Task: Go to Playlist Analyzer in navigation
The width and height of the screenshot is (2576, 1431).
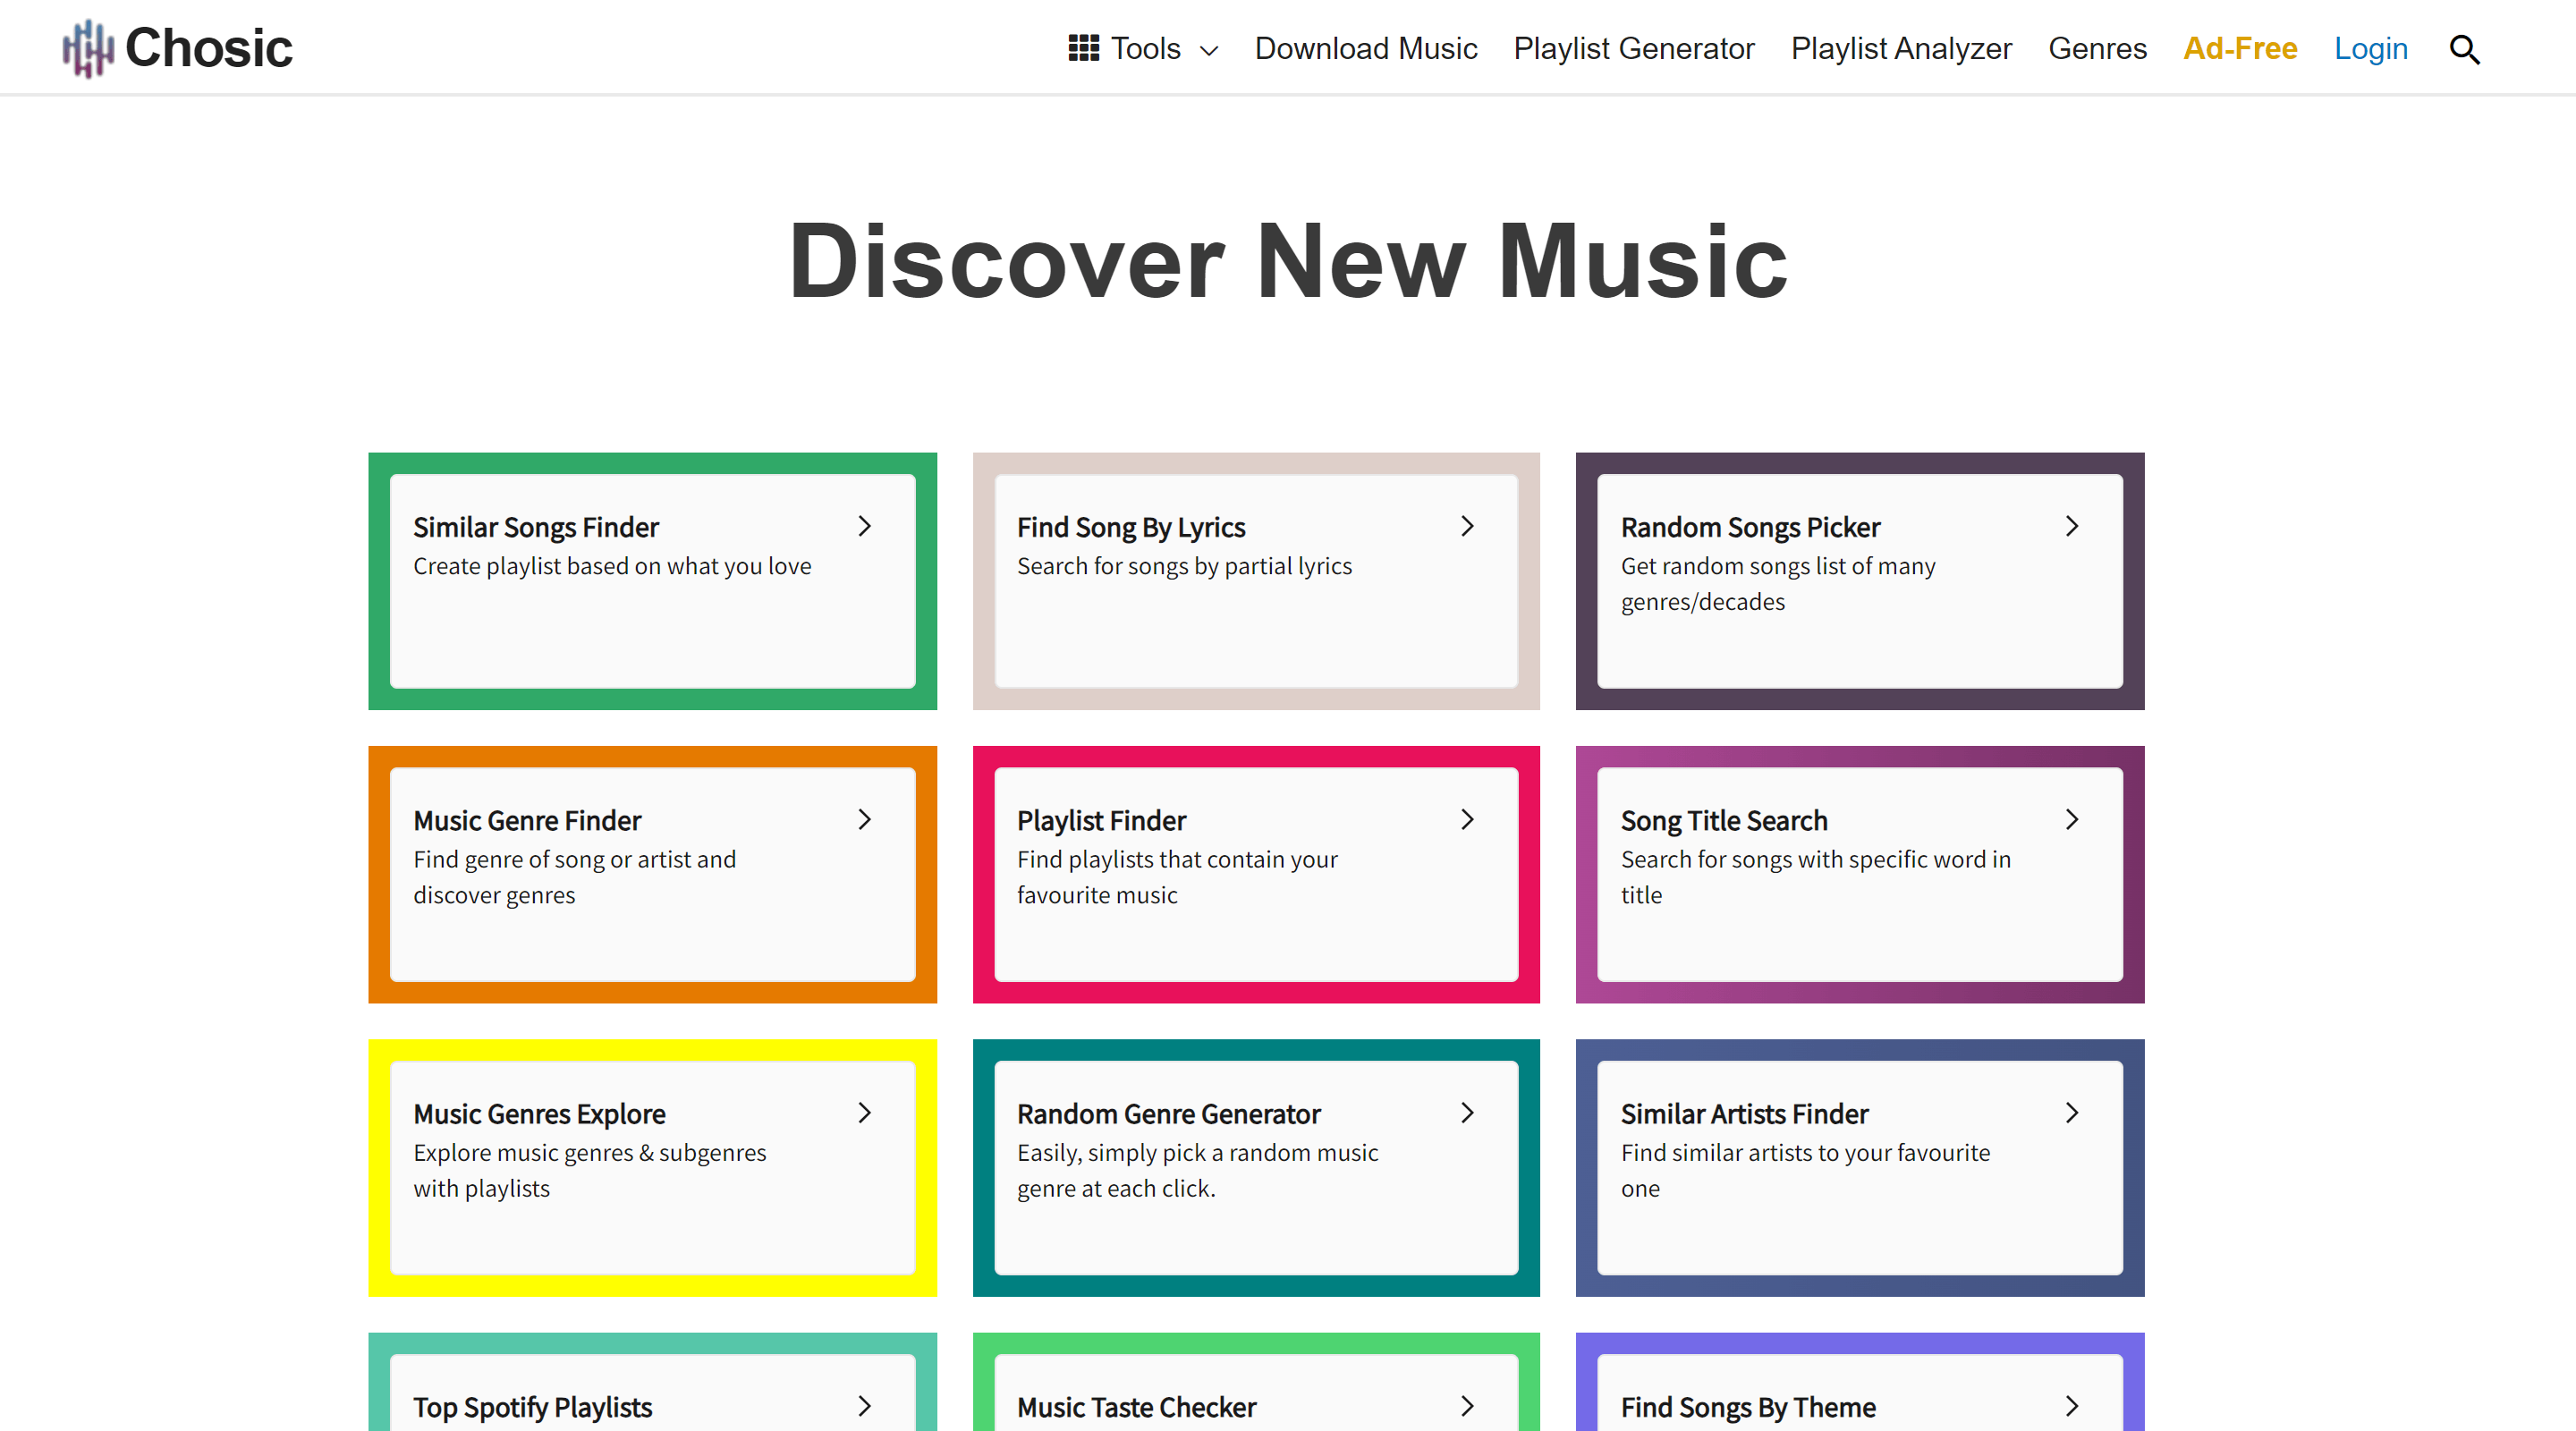Action: tap(1900, 48)
